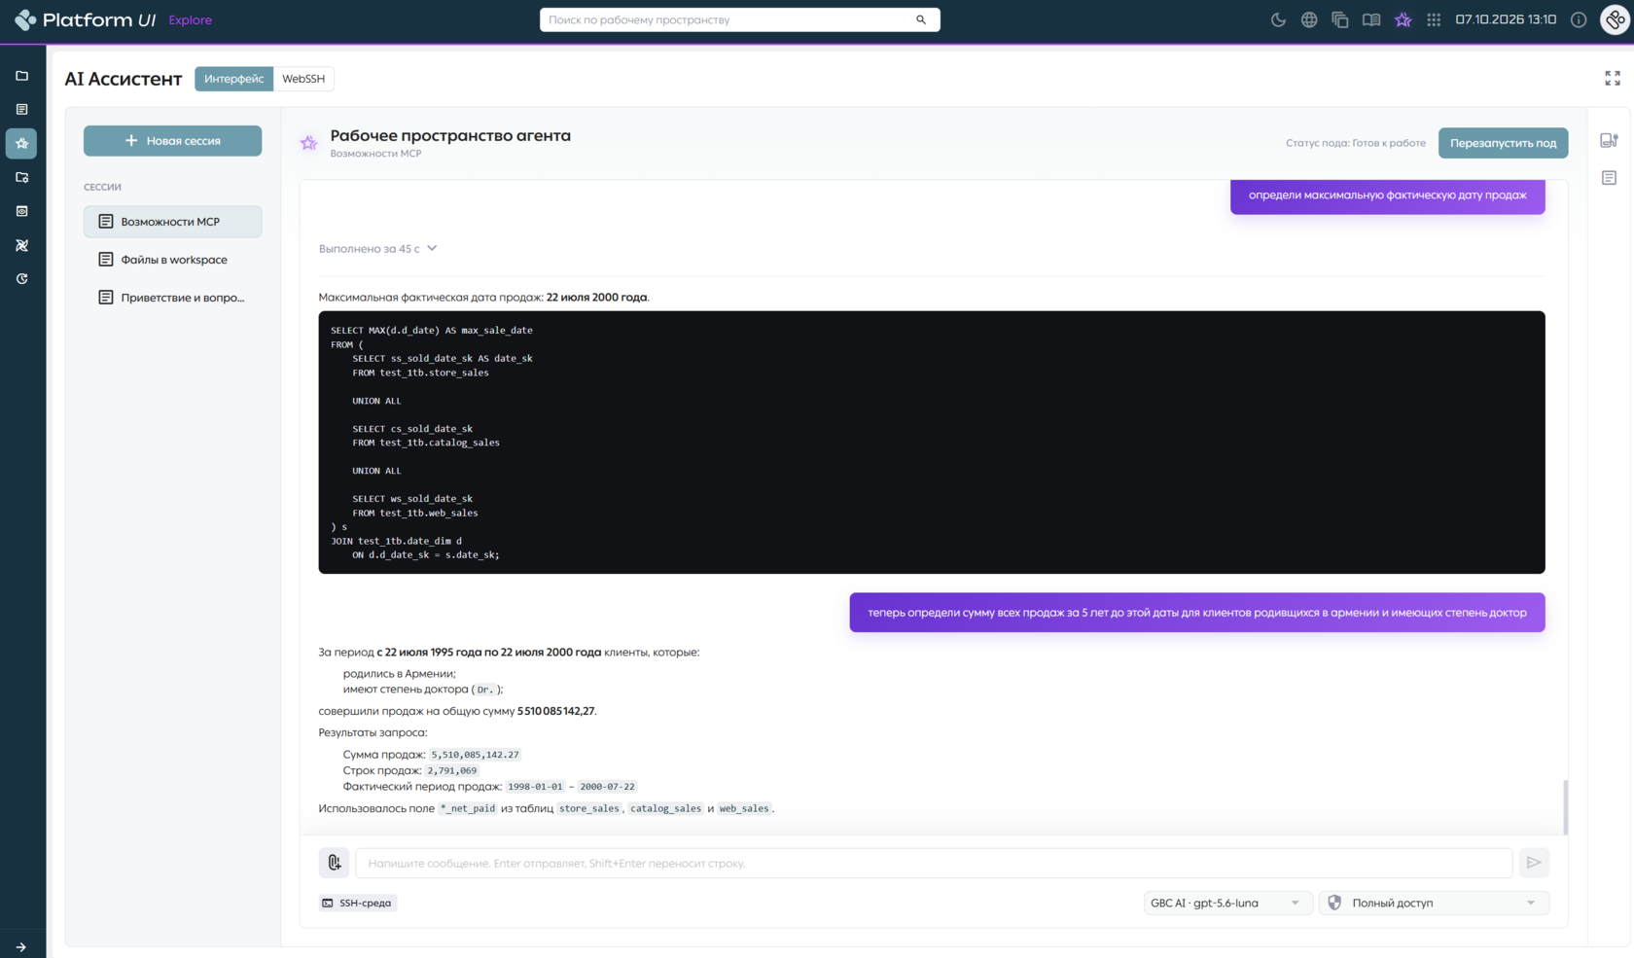Click the SSH-среда chip
Image resolution: width=1634 pixels, height=958 pixels.
(358, 904)
